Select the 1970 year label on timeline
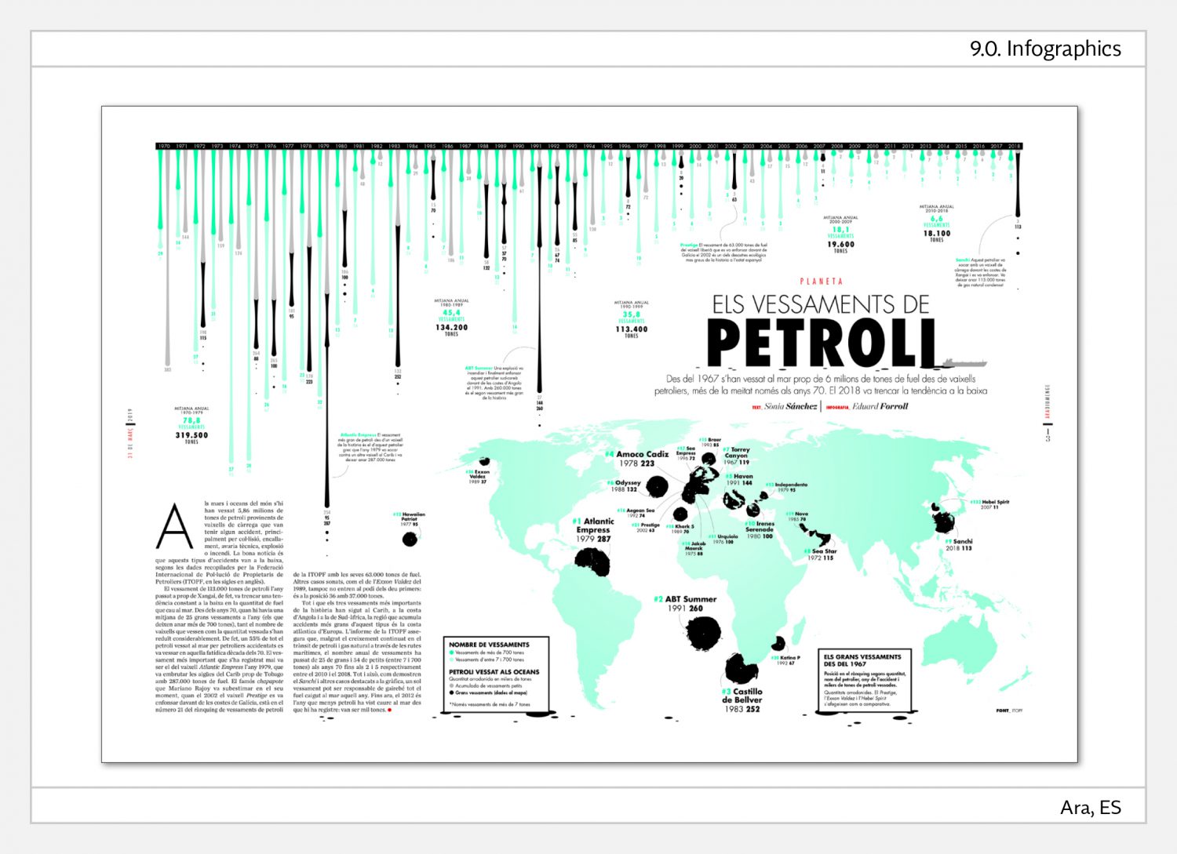The width and height of the screenshot is (1177, 854). point(162,145)
